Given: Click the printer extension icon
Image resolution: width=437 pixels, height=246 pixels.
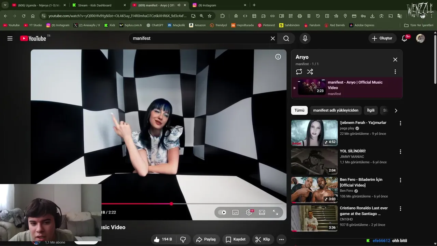Looking at the screenshot, I should 300,16.
